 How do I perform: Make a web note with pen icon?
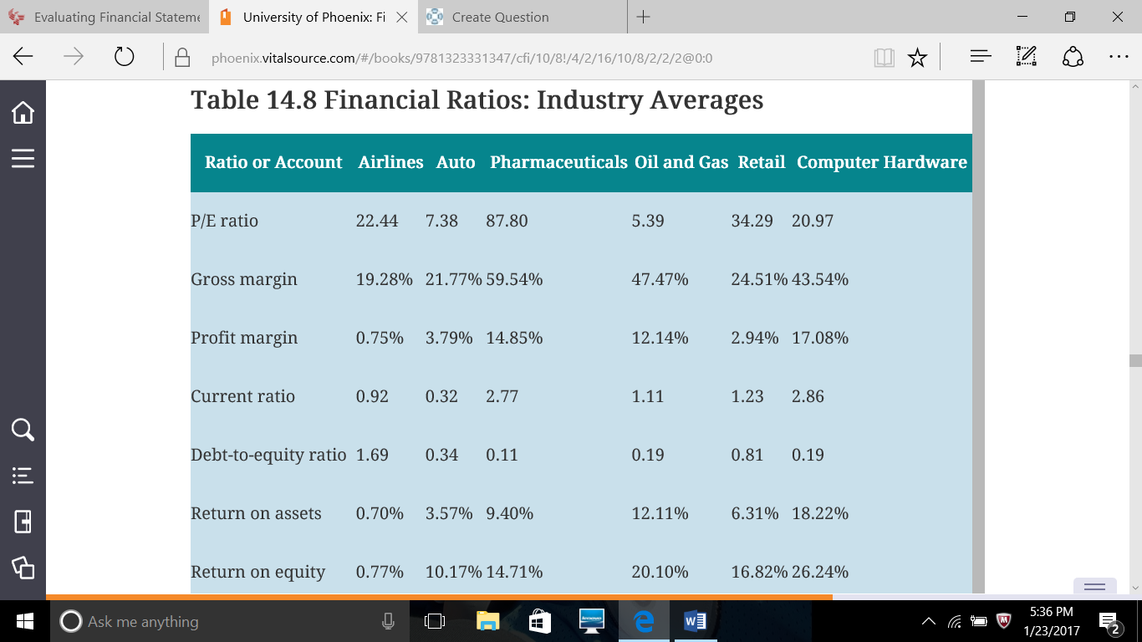pyautogui.click(x=1026, y=57)
